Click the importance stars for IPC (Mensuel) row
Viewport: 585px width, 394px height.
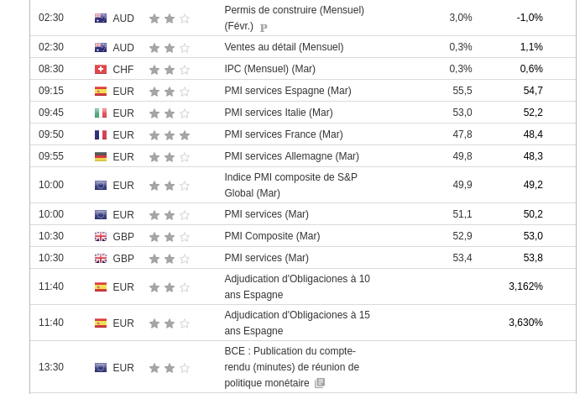(x=170, y=69)
